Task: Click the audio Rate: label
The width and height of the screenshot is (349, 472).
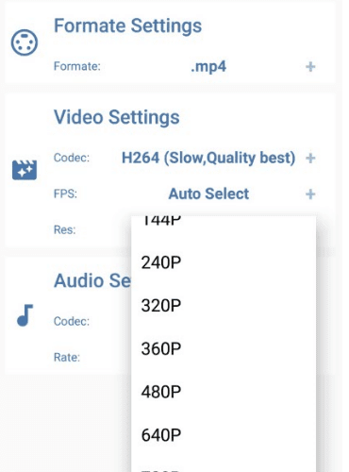Action: pyautogui.click(x=67, y=357)
